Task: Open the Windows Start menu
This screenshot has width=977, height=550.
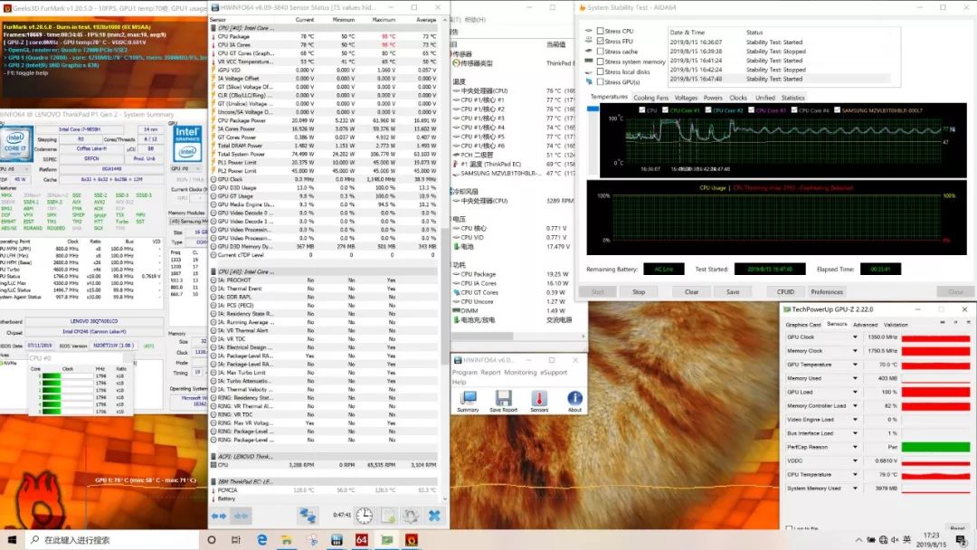Action: coord(11,539)
